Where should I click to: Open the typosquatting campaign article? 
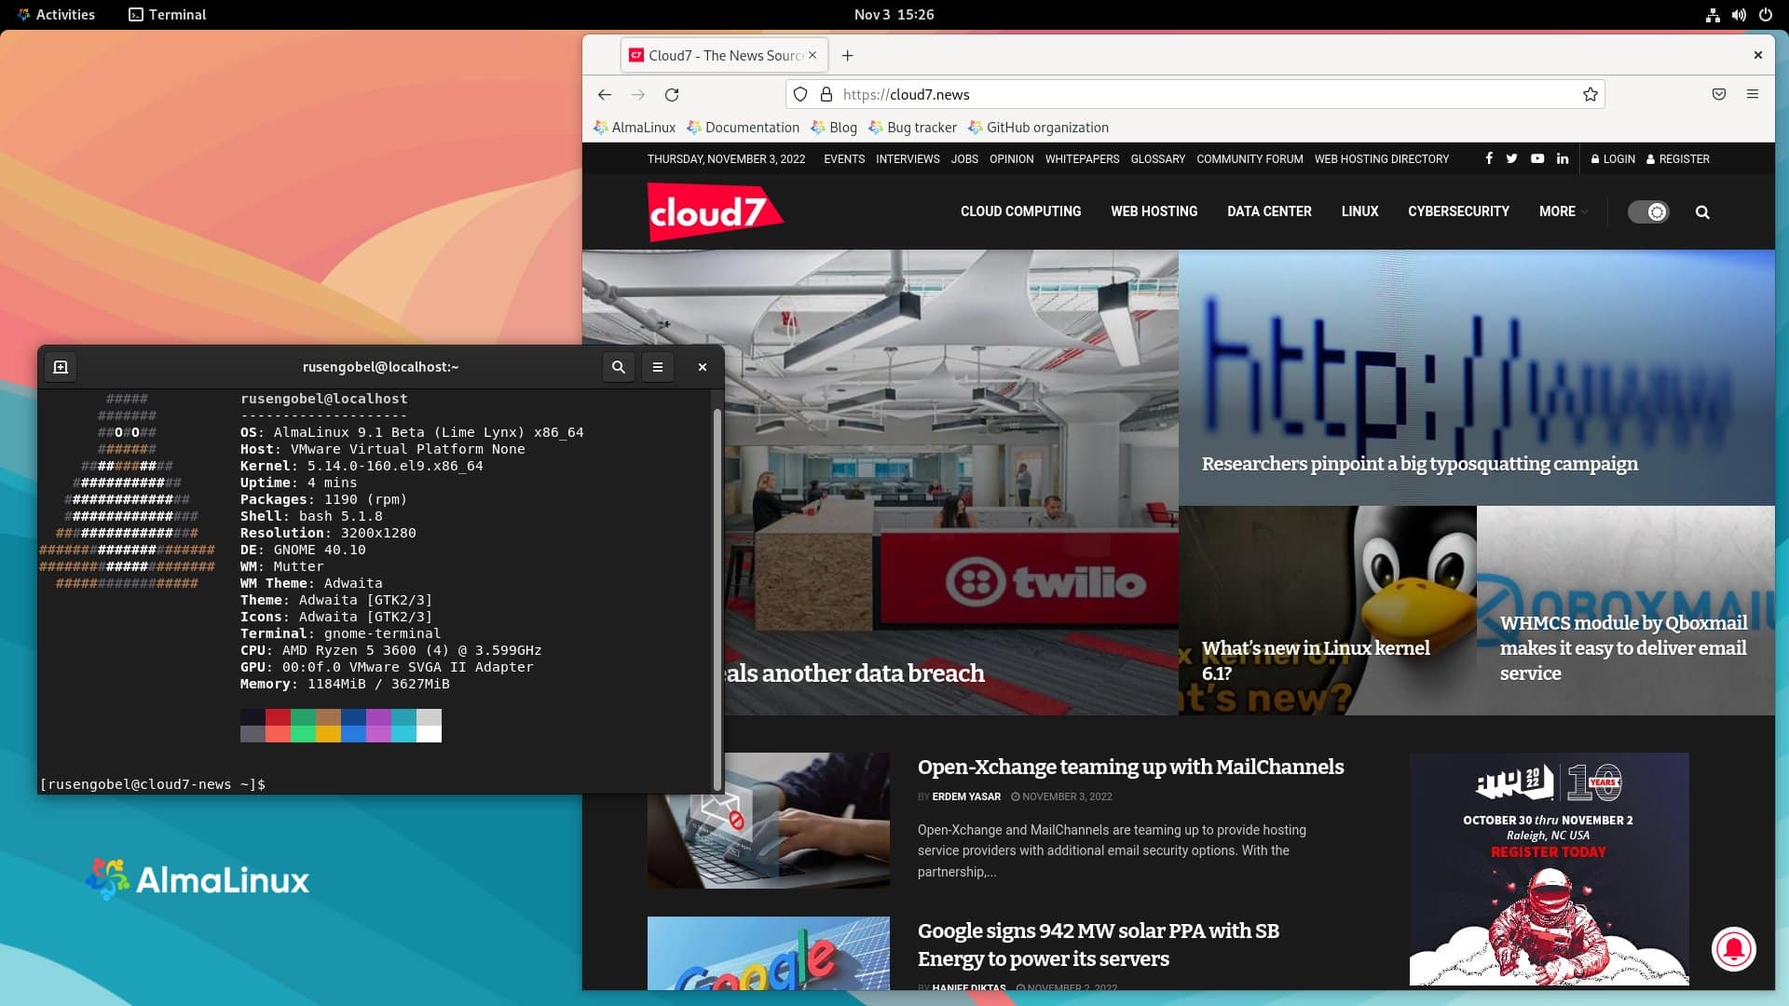[1419, 464]
